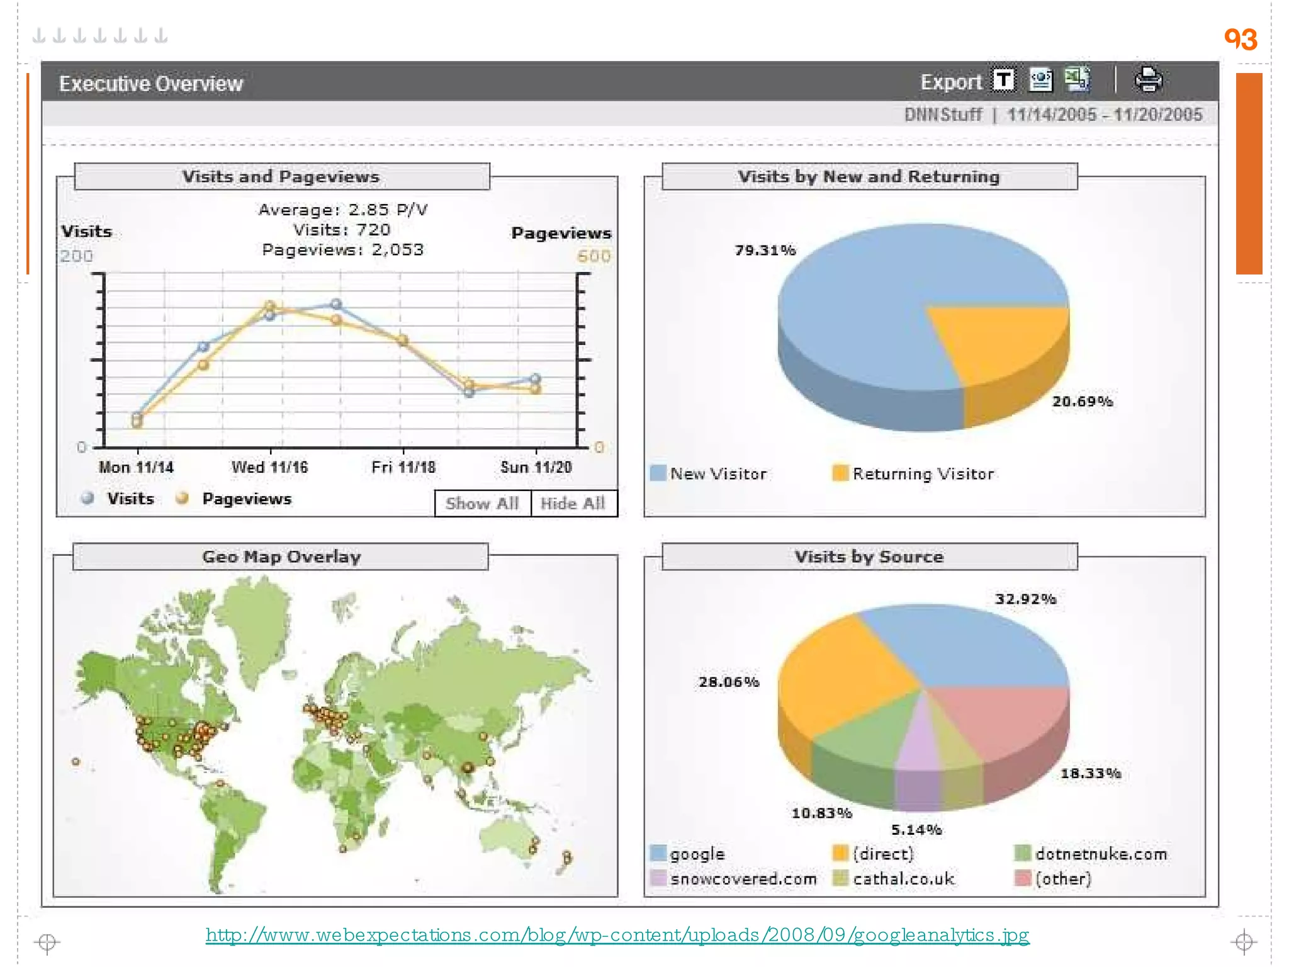Click the crosshair mark at bottom-left corner
This screenshot has width=1289, height=967.
coord(47,942)
